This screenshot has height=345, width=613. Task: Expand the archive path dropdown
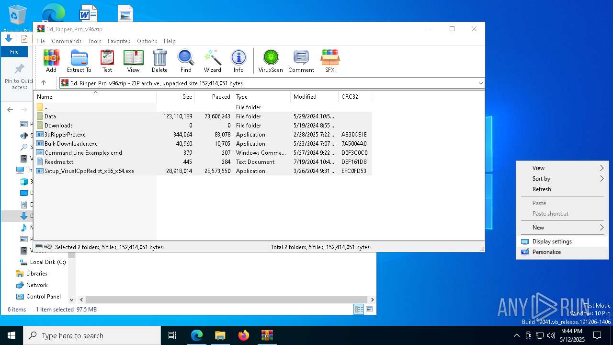[480, 83]
